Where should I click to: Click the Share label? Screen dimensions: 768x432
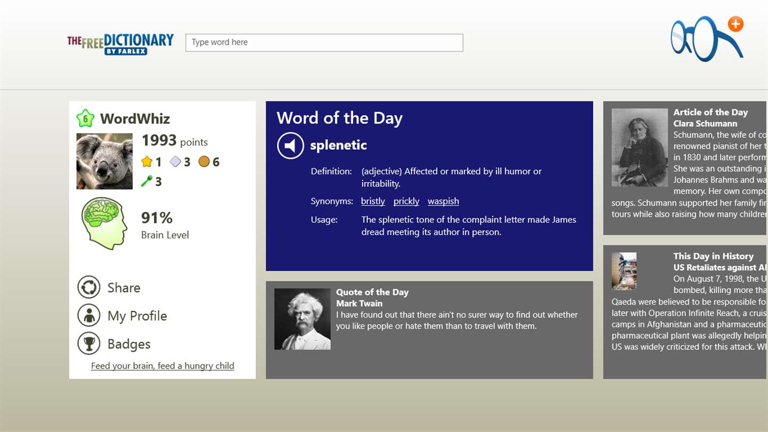124,287
